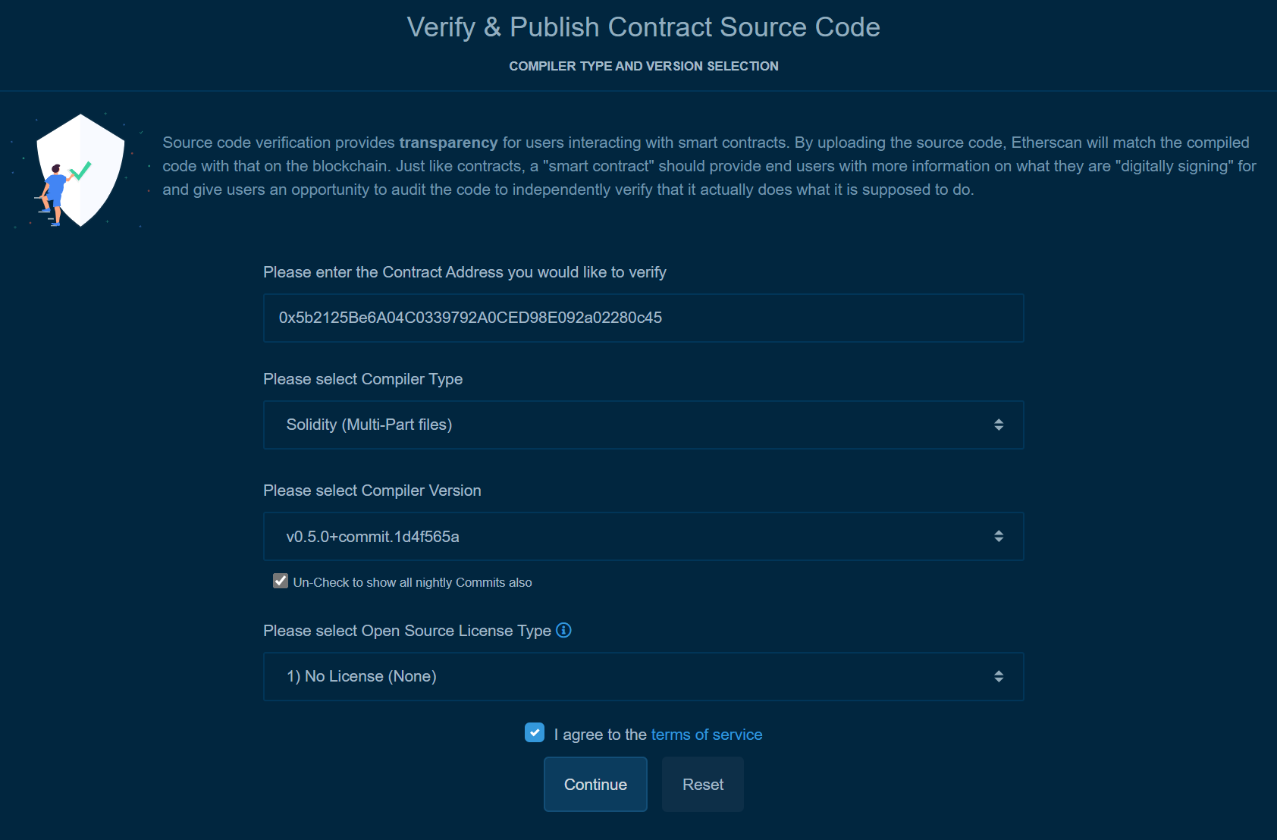This screenshot has width=1277, height=840.
Task: Click the Continue button
Action: click(595, 784)
